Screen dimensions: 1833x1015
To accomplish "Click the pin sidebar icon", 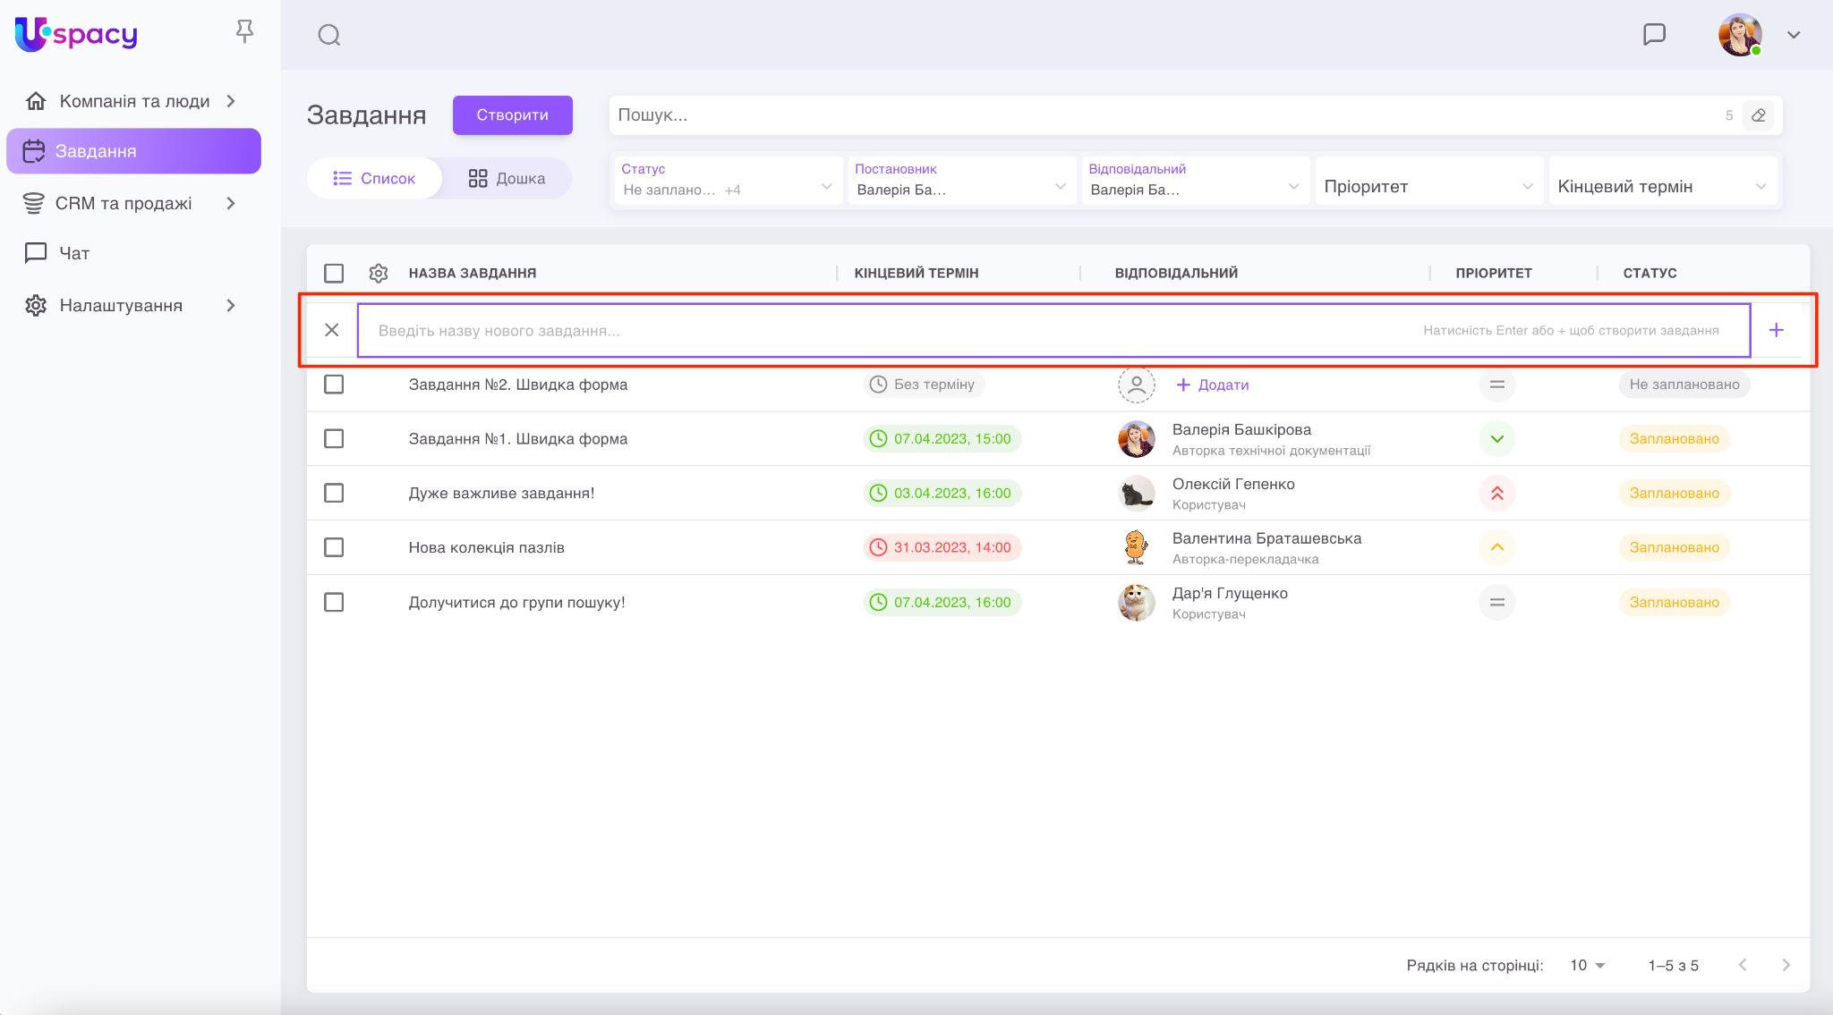I will coord(244,32).
